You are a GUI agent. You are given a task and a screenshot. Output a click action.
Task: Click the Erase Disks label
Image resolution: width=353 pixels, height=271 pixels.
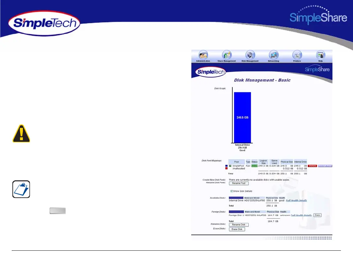[x=219, y=228]
